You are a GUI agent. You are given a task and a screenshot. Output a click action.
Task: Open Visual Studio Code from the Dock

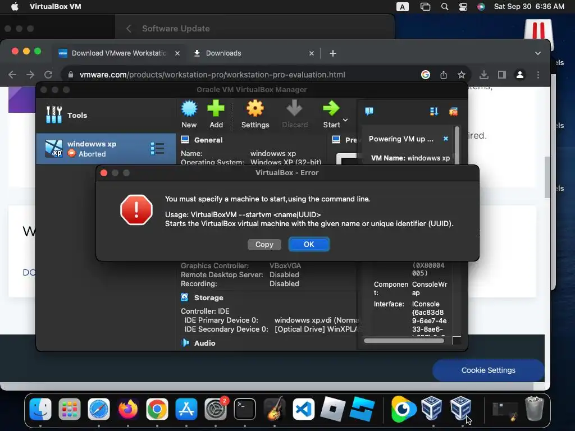pos(304,409)
